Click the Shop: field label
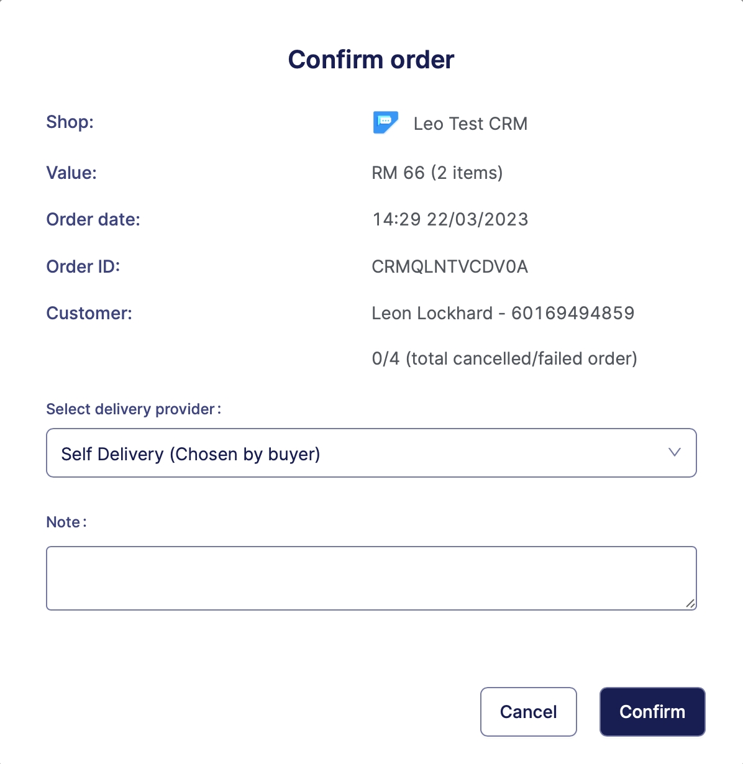 click(70, 122)
